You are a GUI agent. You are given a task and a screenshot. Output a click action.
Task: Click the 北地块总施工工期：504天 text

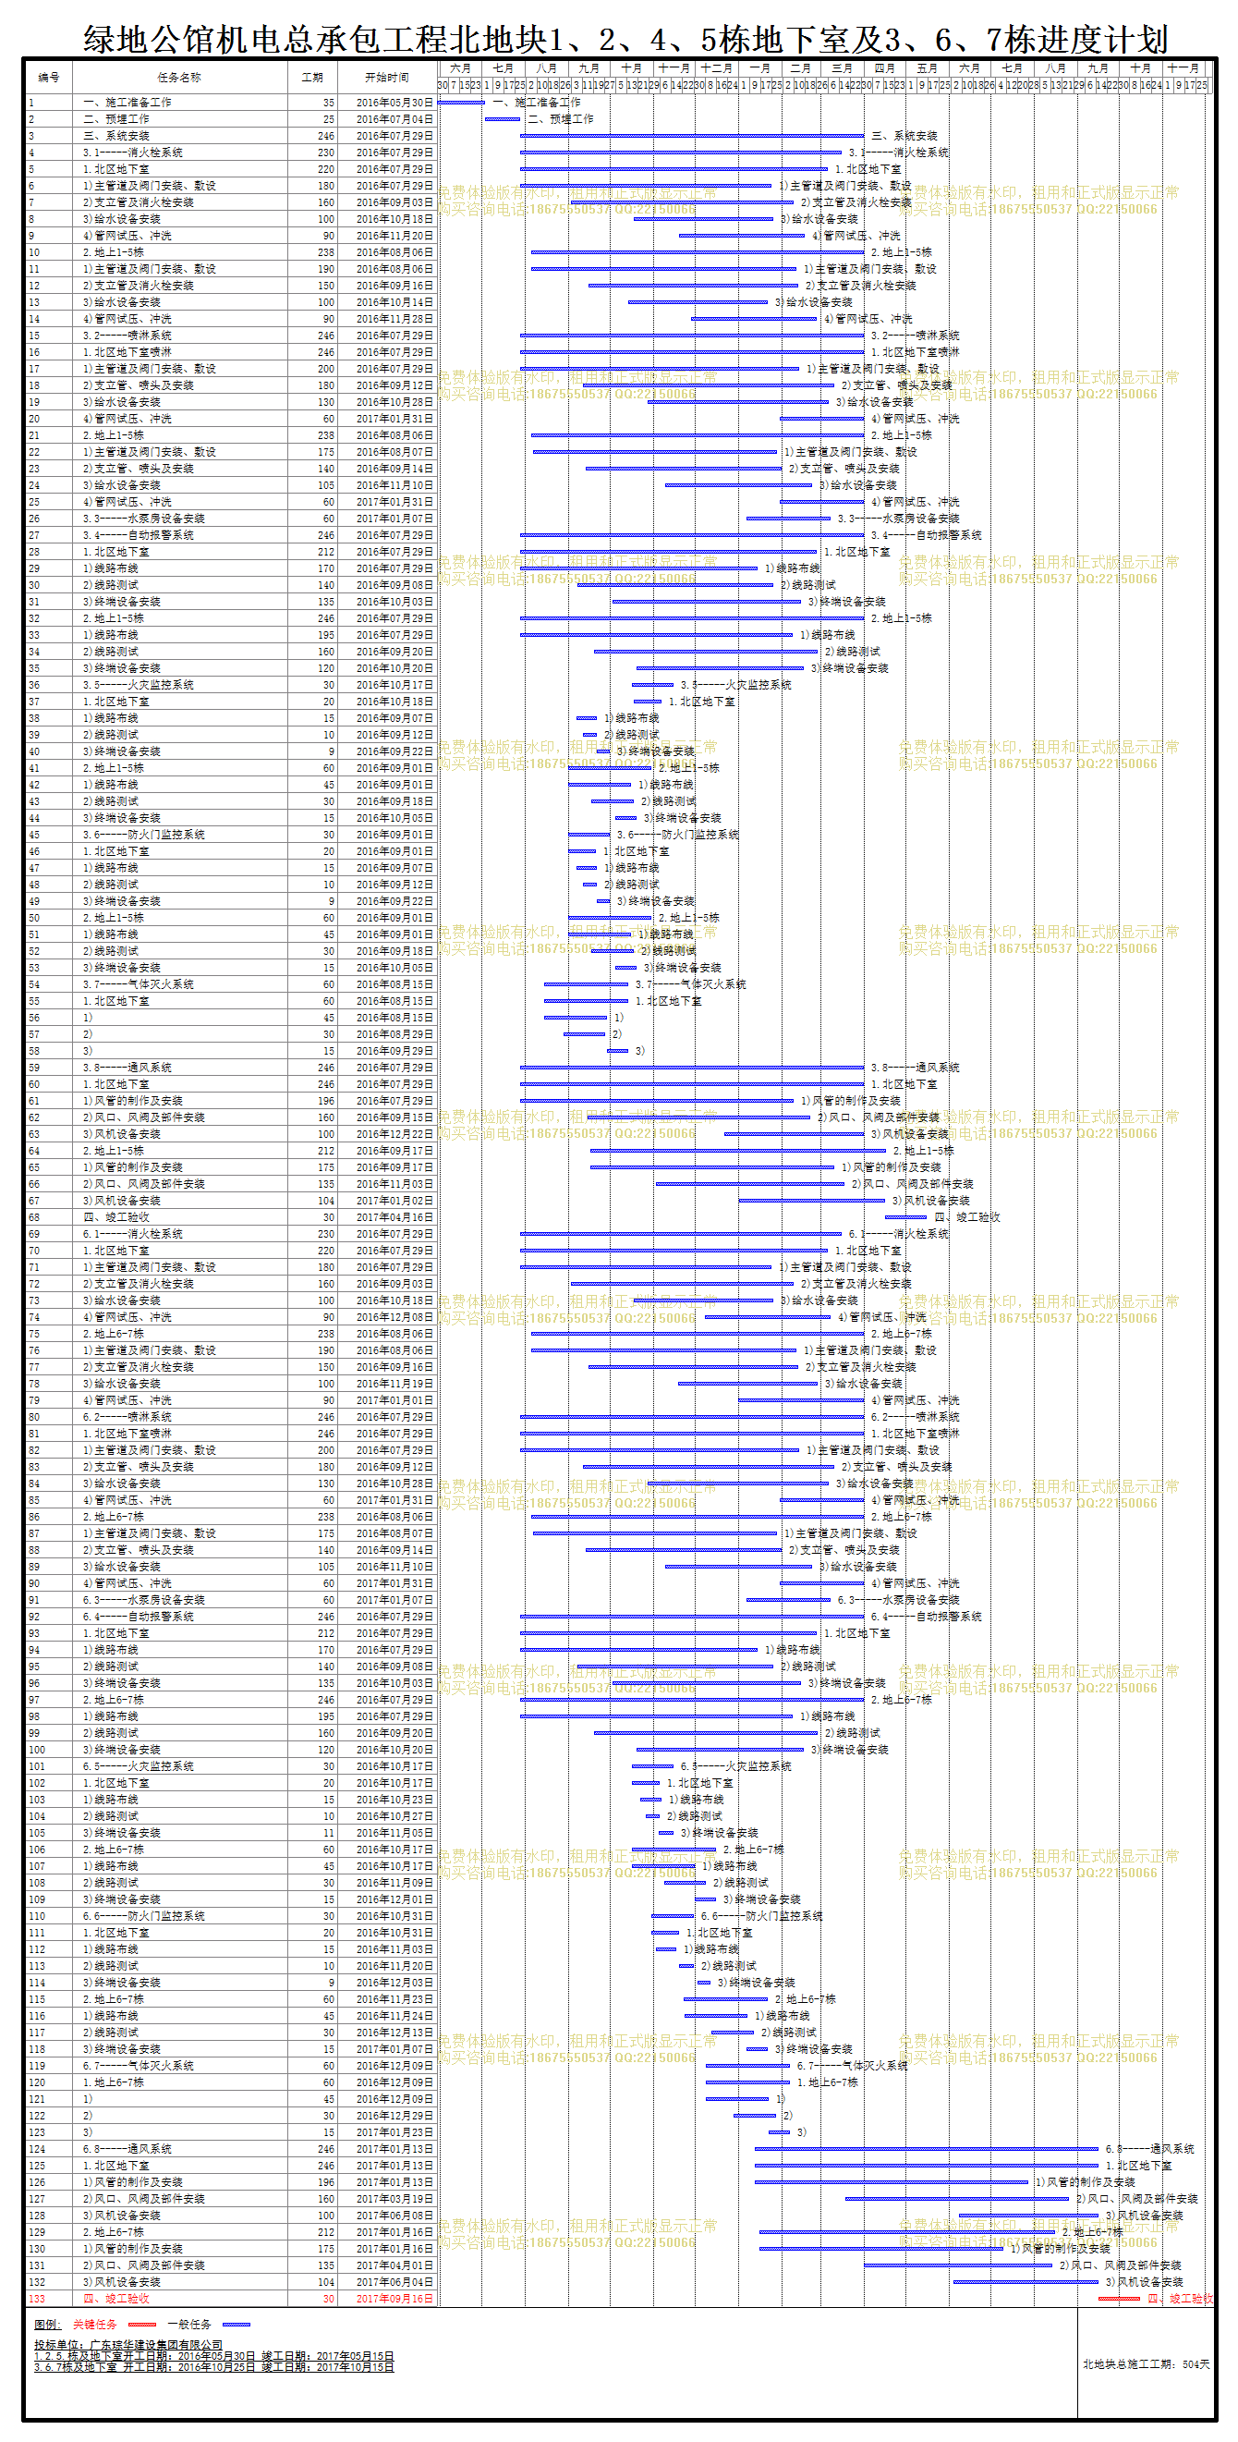[x=1147, y=2364]
